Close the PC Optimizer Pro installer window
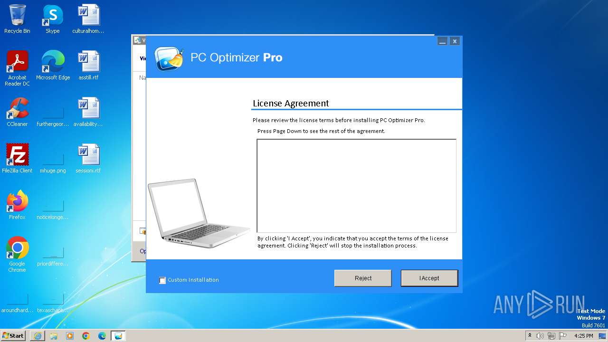The width and height of the screenshot is (608, 342). coord(455,41)
